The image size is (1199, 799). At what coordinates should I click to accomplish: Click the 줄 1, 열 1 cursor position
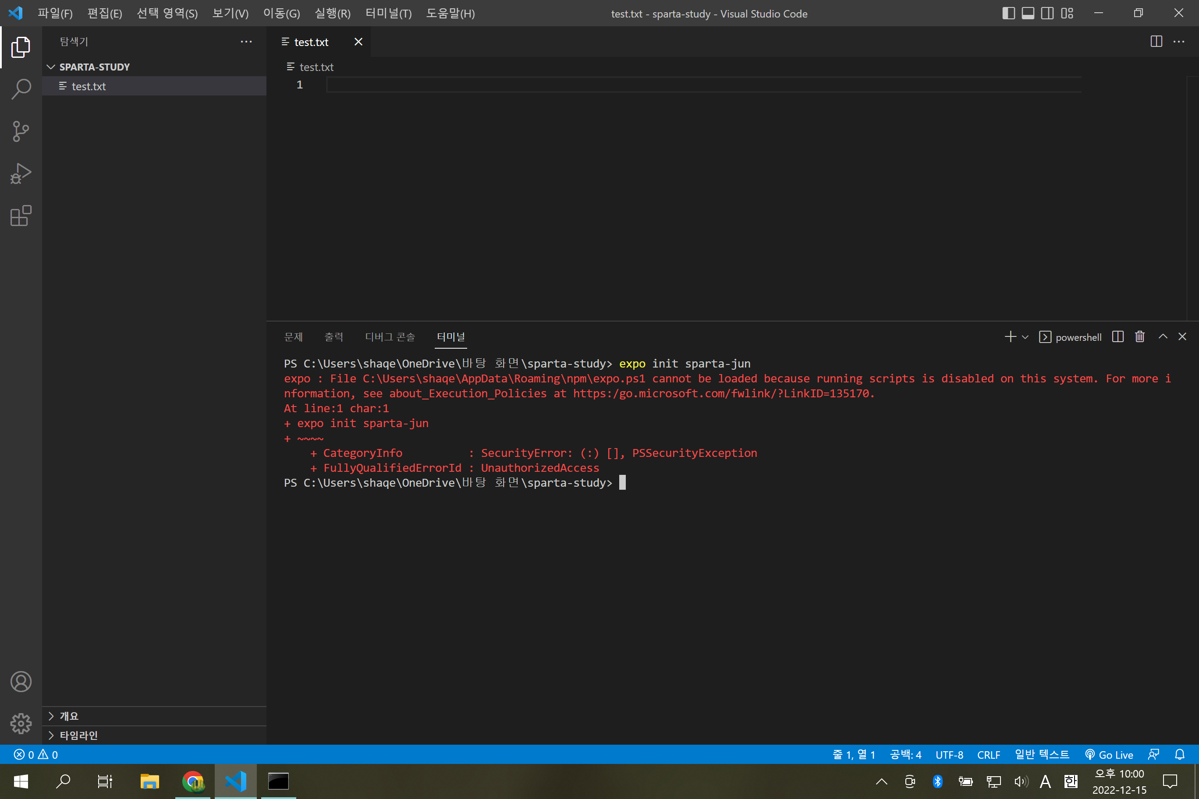click(x=853, y=755)
